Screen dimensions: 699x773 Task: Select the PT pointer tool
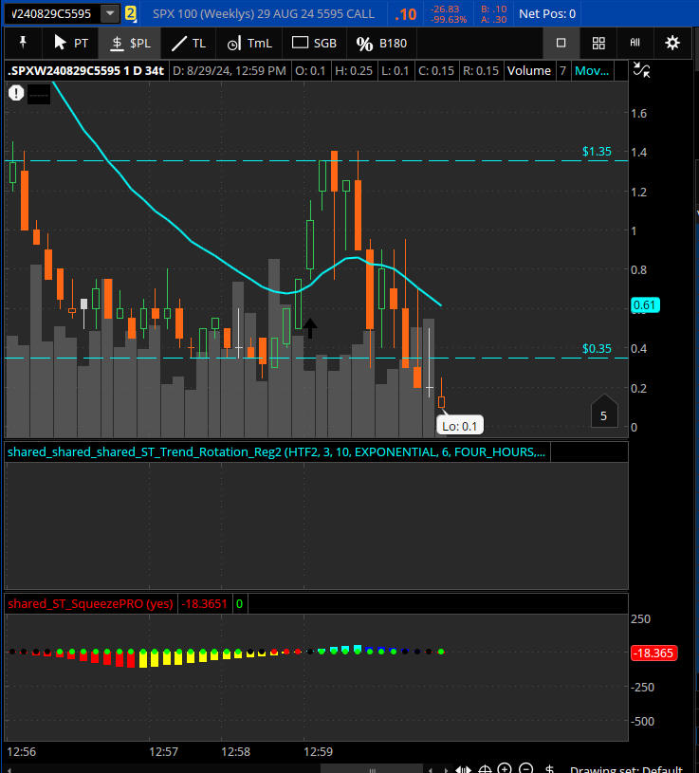(x=71, y=43)
